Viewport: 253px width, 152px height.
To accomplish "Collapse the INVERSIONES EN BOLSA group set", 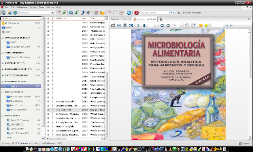I will pyautogui.click(x=3, y=38).
